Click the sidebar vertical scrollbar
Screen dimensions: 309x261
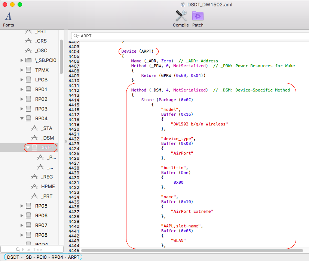click(x=61, y=56)
